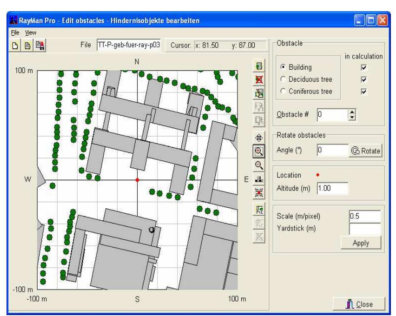Screen dimensions: 396x316
Task: Select the zoom in magnifier tool
Action: [259, 151]
